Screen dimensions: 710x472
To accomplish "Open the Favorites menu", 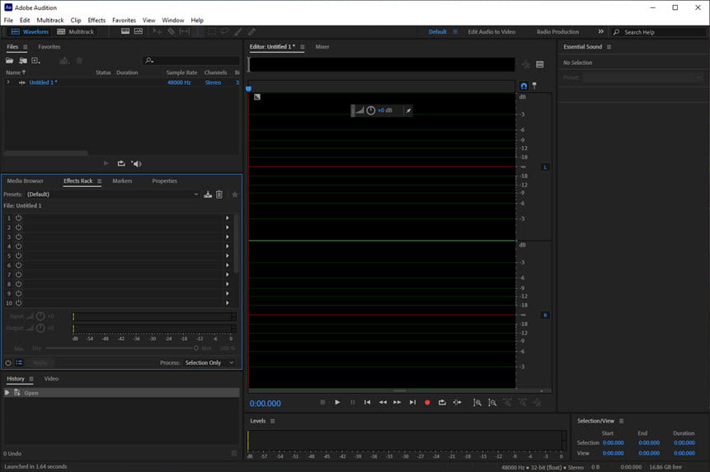I will pyautogui.click(x=124, y=21).
